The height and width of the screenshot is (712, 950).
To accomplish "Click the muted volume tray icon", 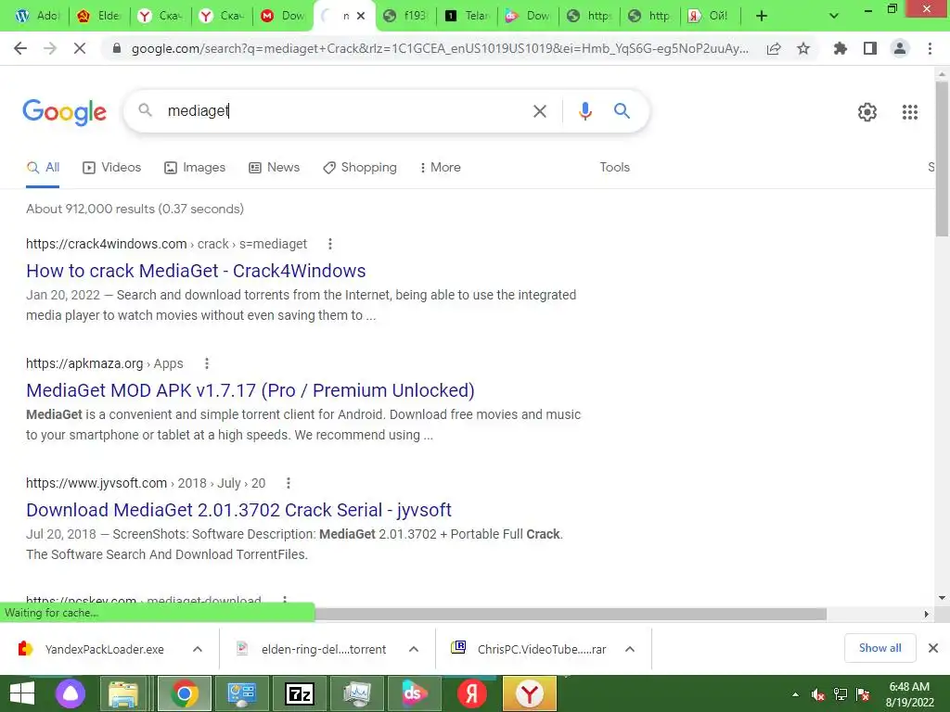I will (818, 694).
